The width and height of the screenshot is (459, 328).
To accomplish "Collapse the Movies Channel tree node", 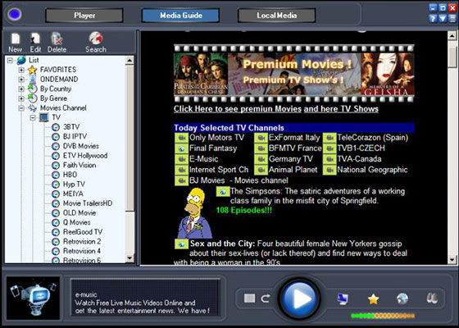I will (x=21, y=108).
